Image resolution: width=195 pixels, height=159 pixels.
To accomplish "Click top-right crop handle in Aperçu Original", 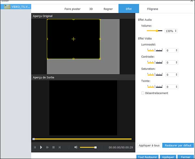I will tap(100, 19).
